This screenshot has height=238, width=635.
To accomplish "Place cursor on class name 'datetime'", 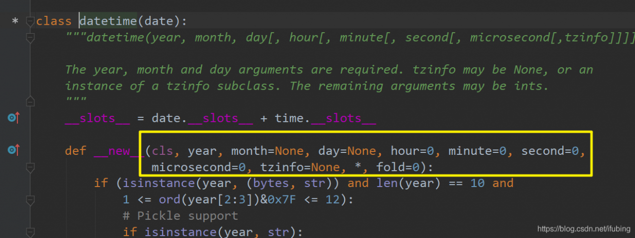I will point(108,21).
